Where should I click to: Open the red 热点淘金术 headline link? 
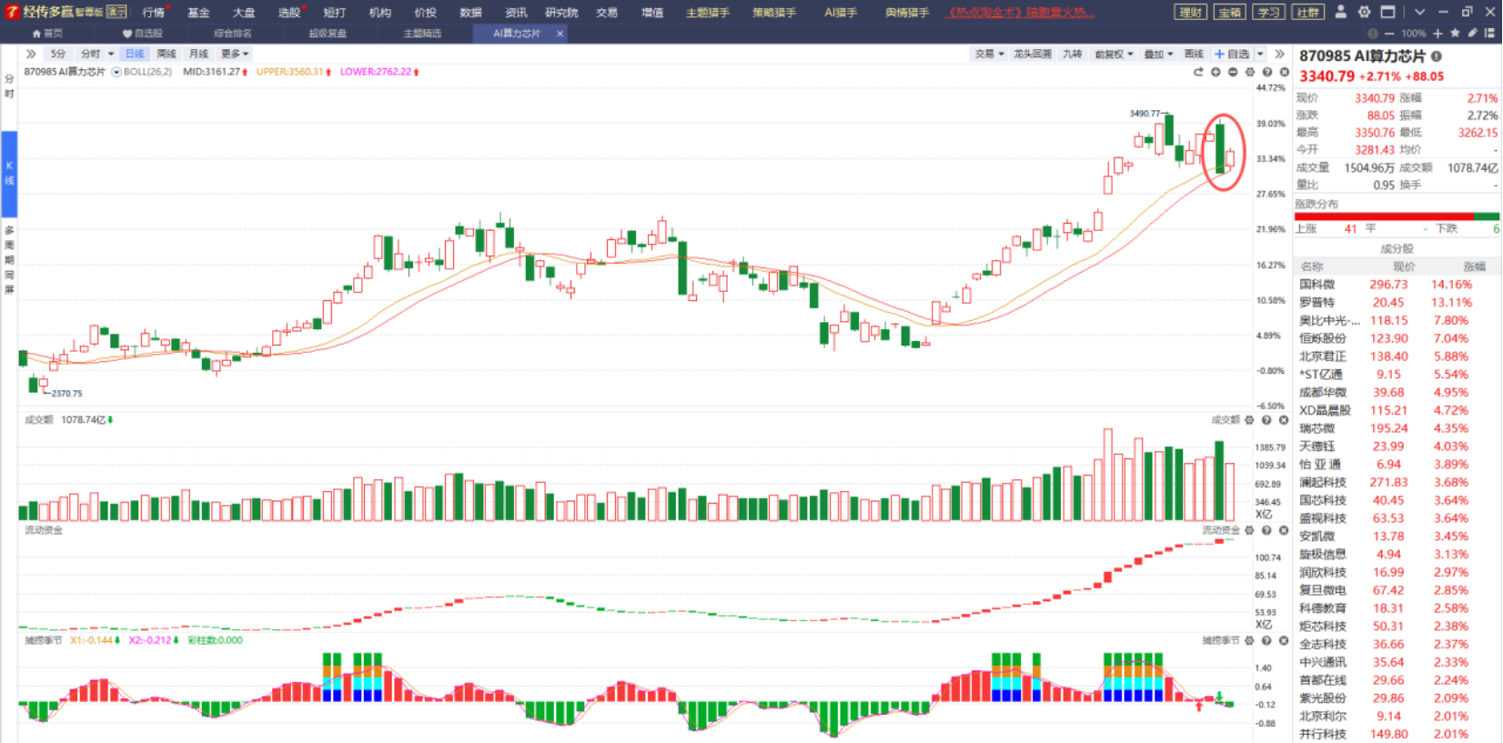tap(1019, 13)
